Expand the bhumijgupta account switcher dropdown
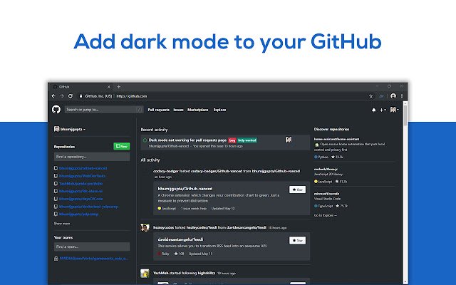This screenshot has width=456, height=285. coord(70,129)
